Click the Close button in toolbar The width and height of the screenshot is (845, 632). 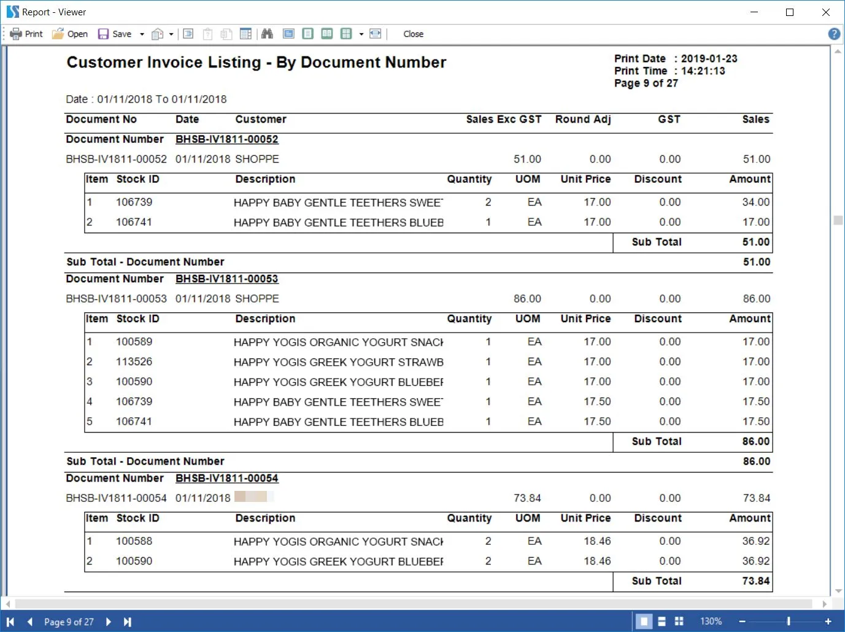(x=413, y=34)
